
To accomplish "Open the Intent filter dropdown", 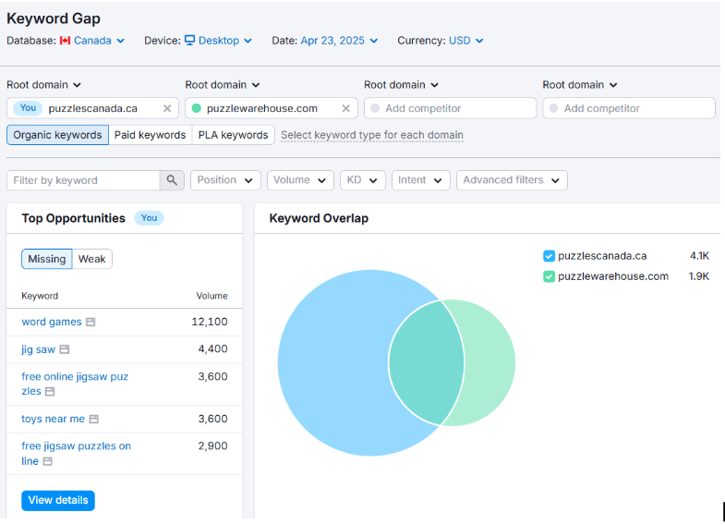I will 420,180.
